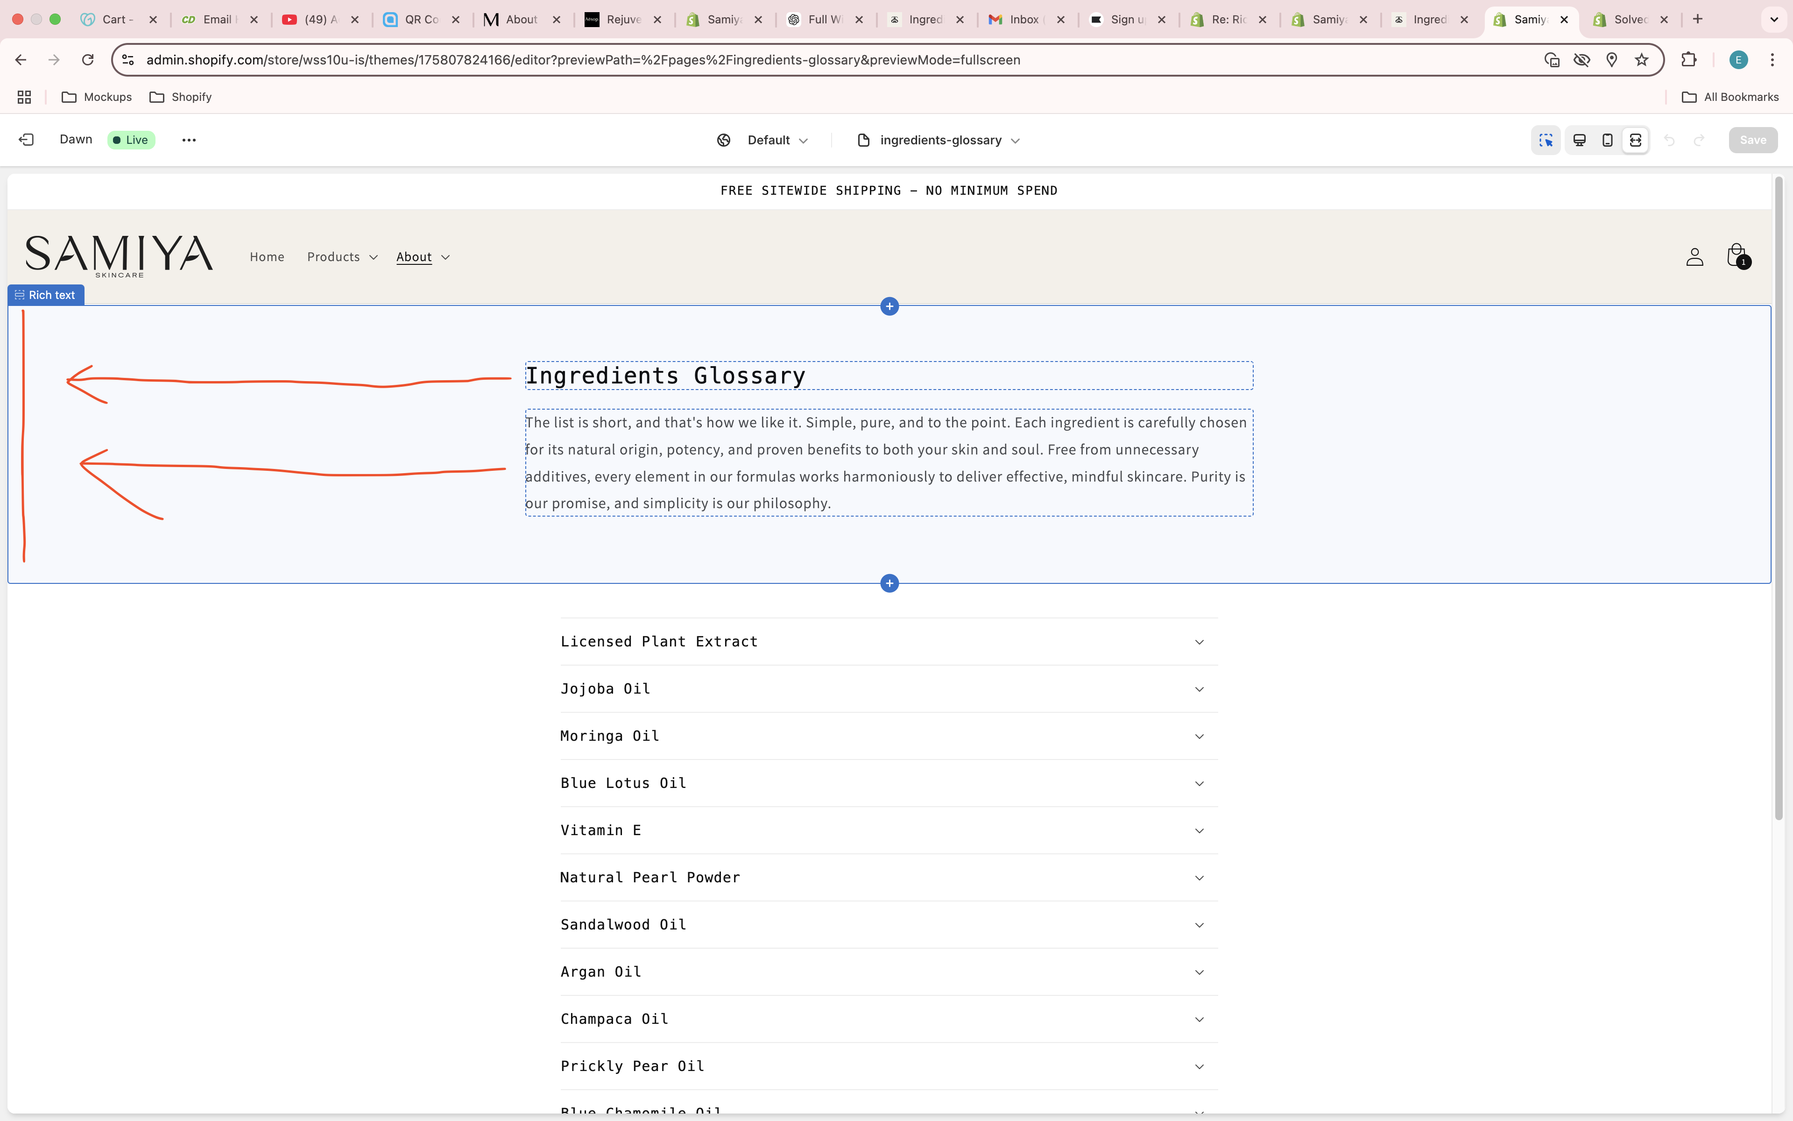Click the preview vertical scrollbar
The width and height of the screenshot is (1793, 1121).
tap(1778, 497)
